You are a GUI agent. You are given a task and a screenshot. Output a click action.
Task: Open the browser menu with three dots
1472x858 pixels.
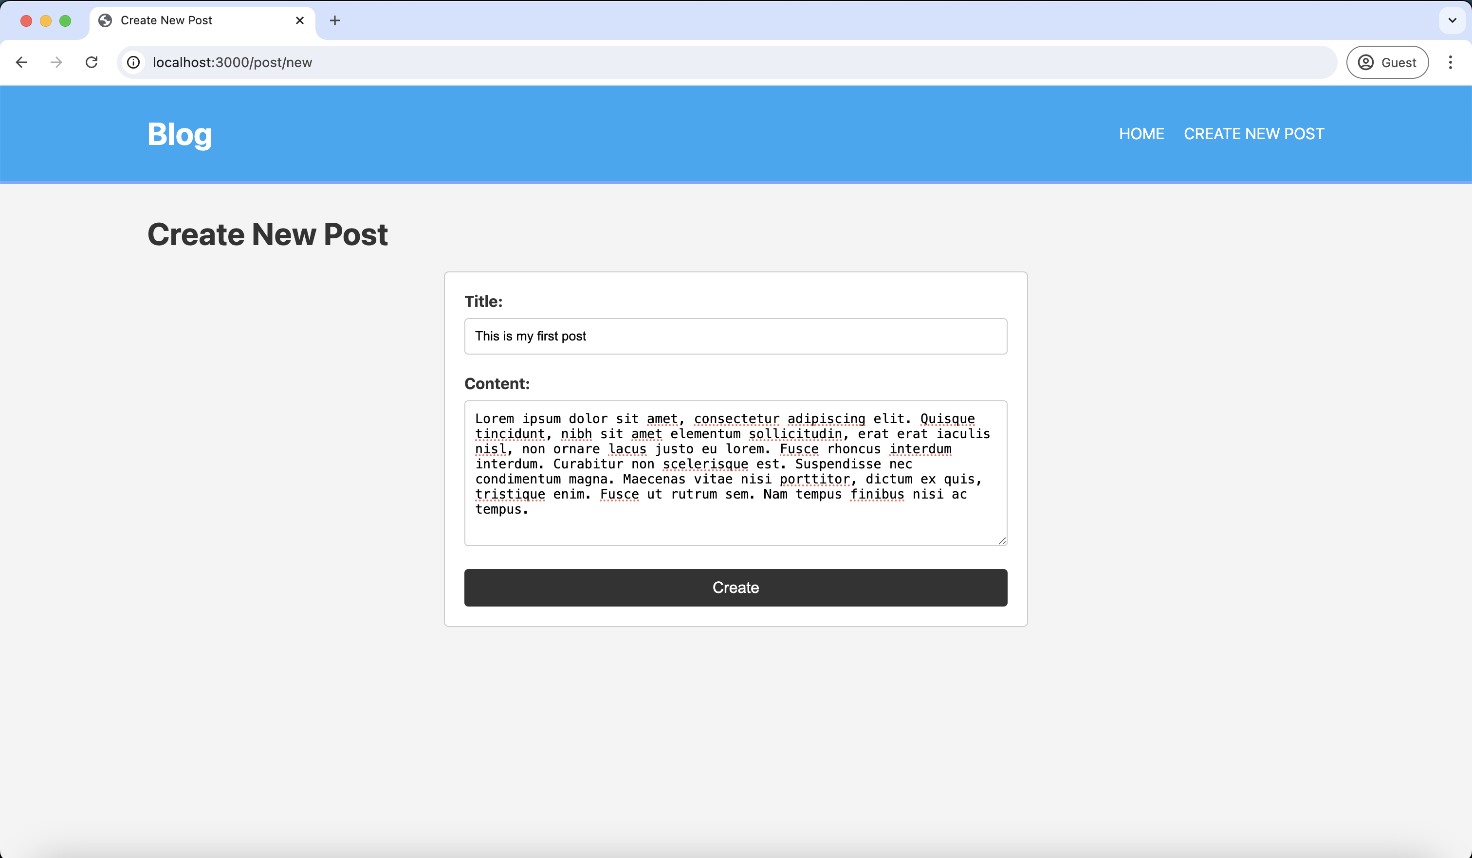click(1452, 62)
